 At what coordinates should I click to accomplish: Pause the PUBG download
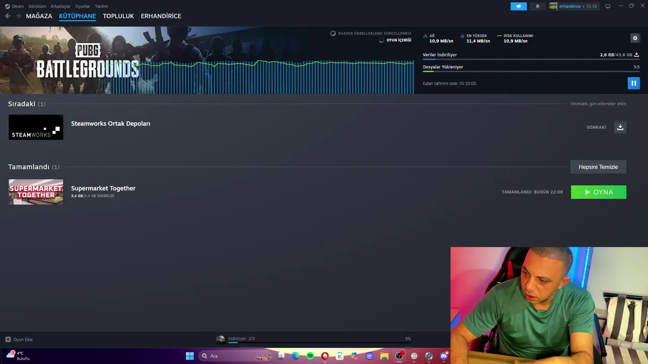pyautogui.click(x=633, y=83)
